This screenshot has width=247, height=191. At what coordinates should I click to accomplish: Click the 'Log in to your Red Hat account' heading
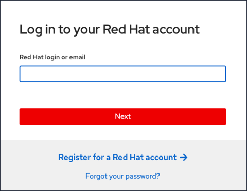tap(110, 30)
